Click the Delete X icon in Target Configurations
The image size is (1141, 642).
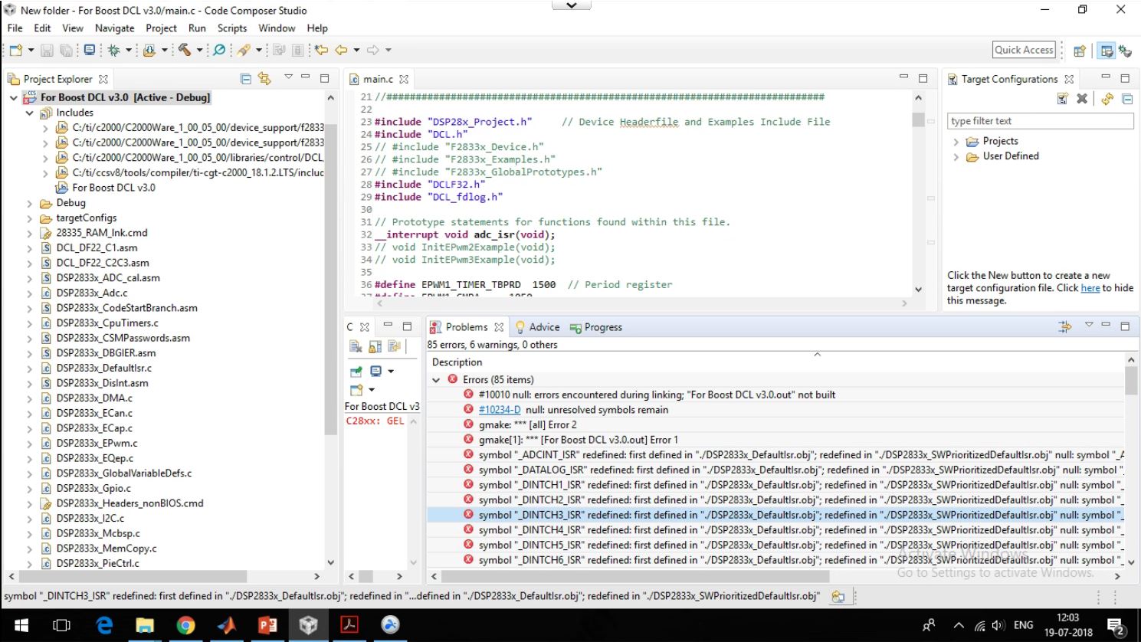click(x=1082, y=99)
